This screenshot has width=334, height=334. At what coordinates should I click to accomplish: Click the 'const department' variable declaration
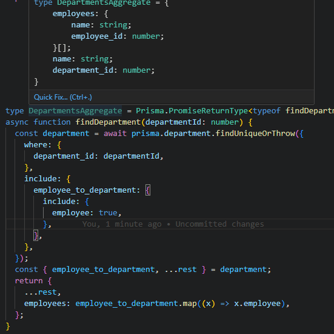coord(52,133)
